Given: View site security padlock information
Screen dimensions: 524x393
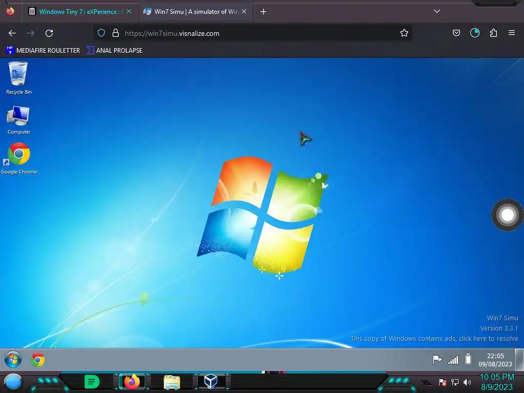Looking at the screenshot, I should [x=116, y=33].
